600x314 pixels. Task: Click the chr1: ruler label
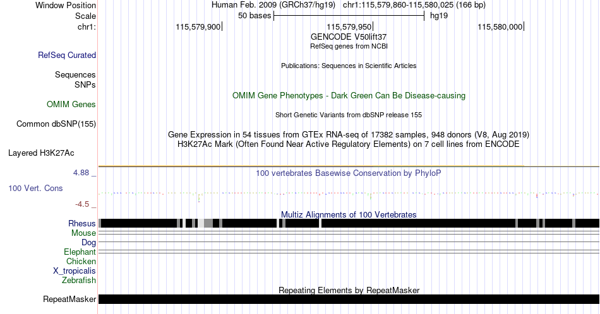tap(87, 26)
